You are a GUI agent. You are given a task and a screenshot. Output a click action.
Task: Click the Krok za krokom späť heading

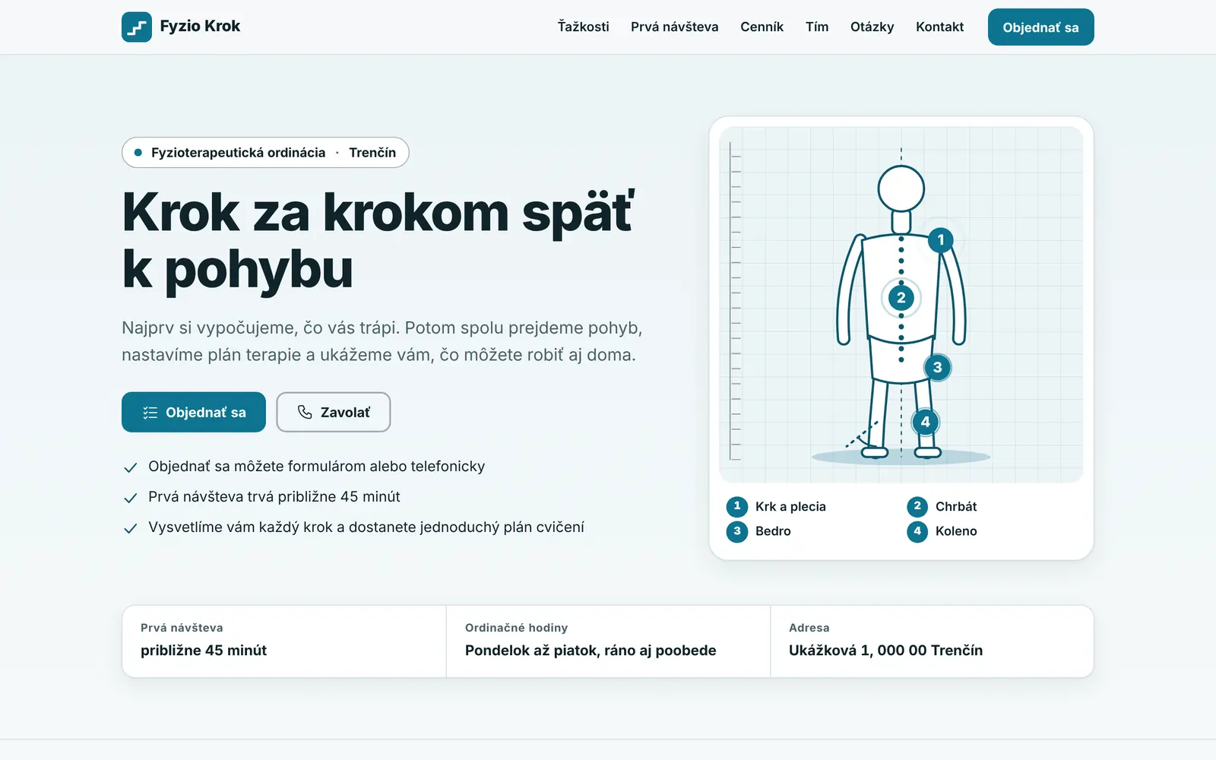coord(378,240)
